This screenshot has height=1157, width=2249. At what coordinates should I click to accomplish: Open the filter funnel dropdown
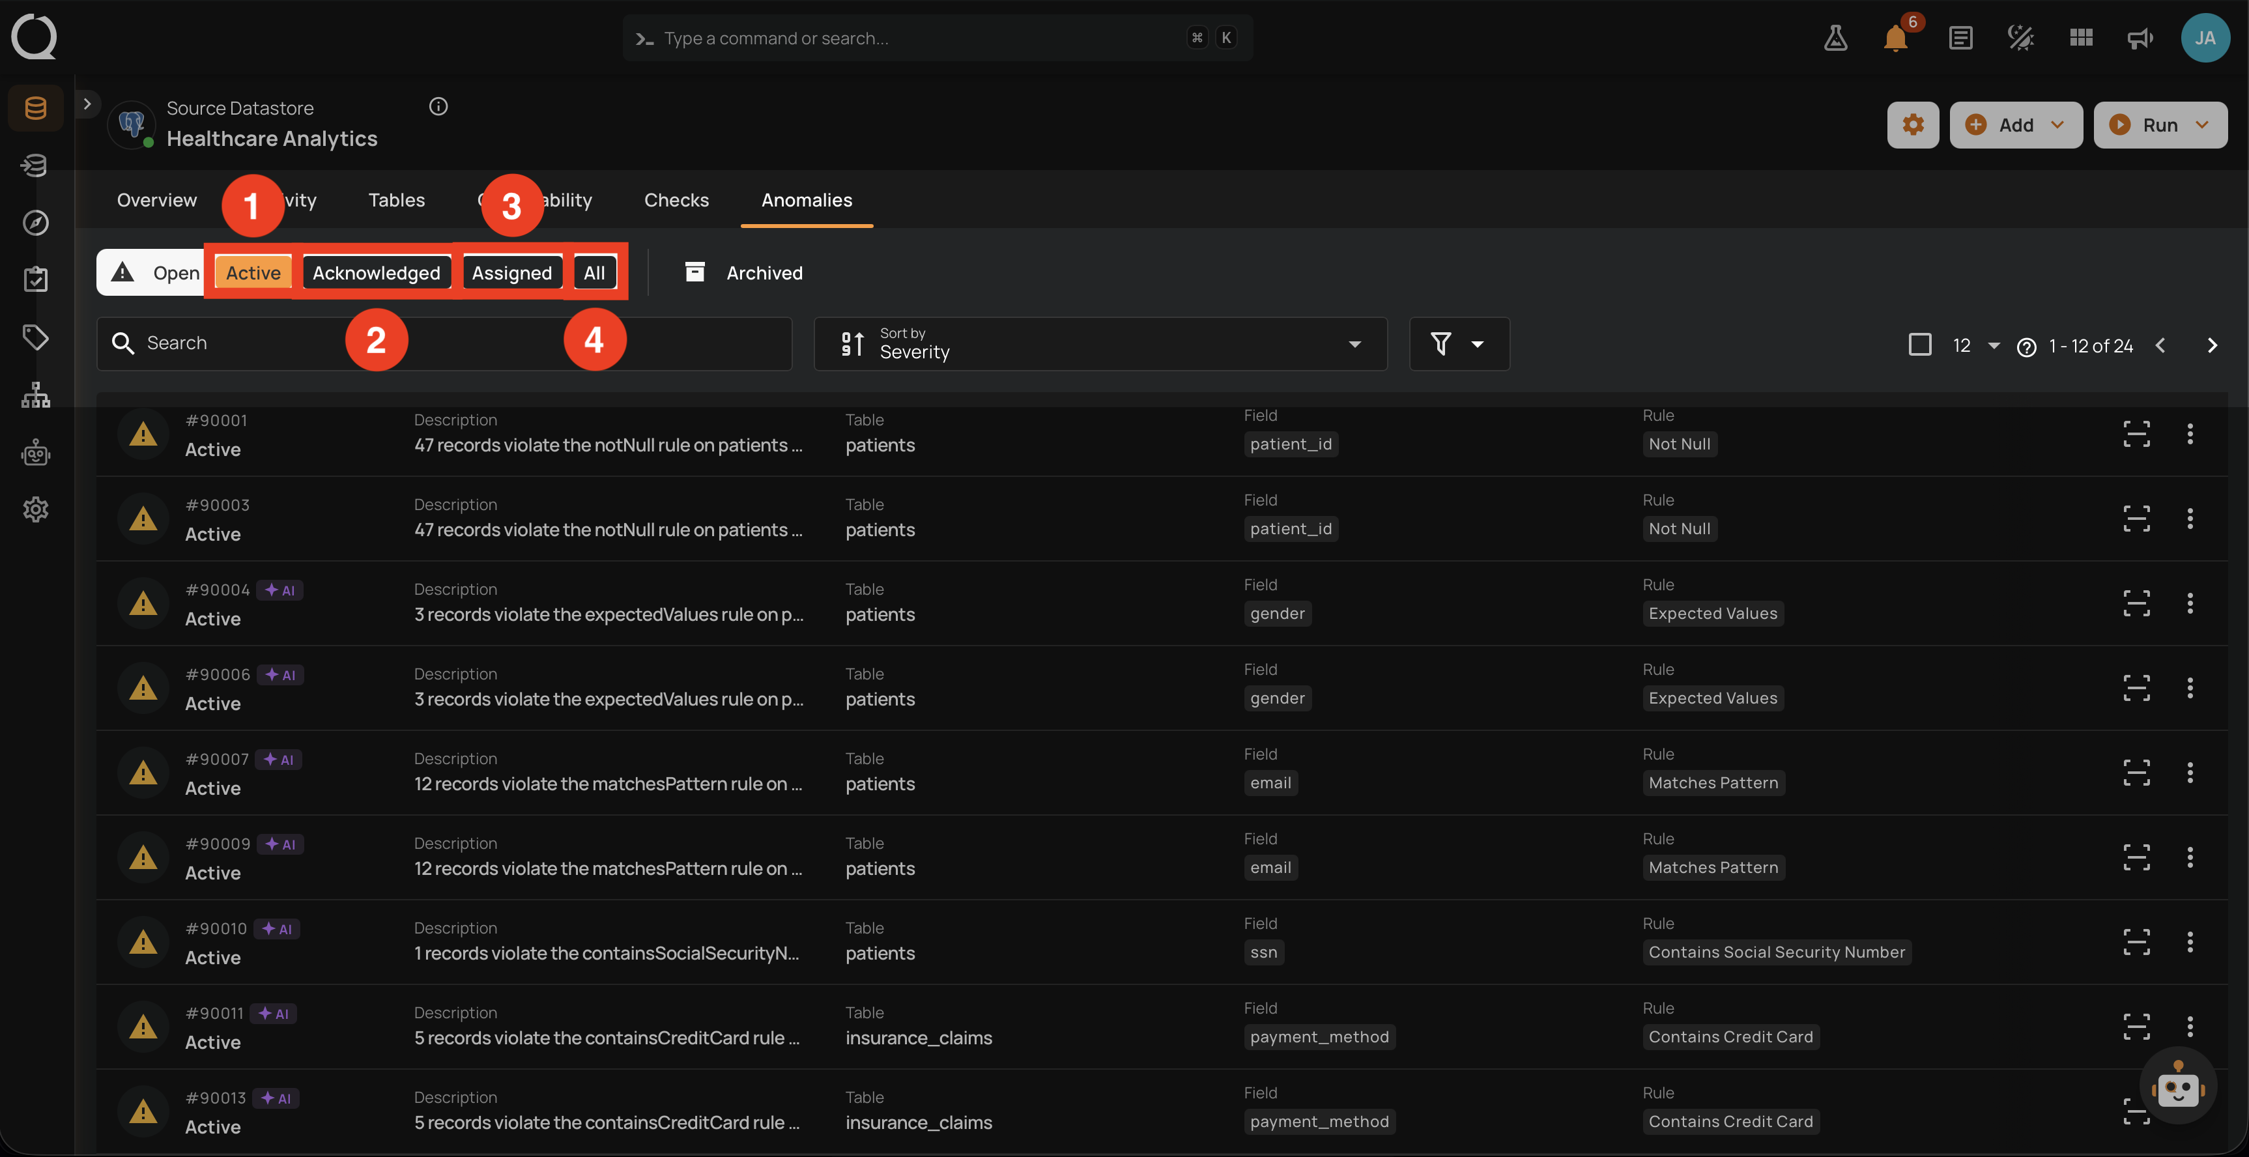tap(1459, 344)
